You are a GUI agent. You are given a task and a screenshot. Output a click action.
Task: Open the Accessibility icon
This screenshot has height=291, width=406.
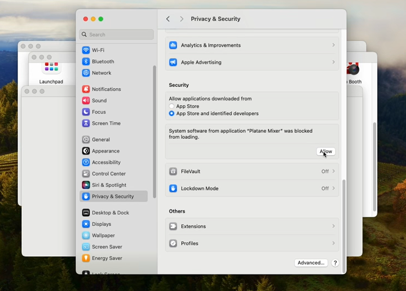[86, 162]
